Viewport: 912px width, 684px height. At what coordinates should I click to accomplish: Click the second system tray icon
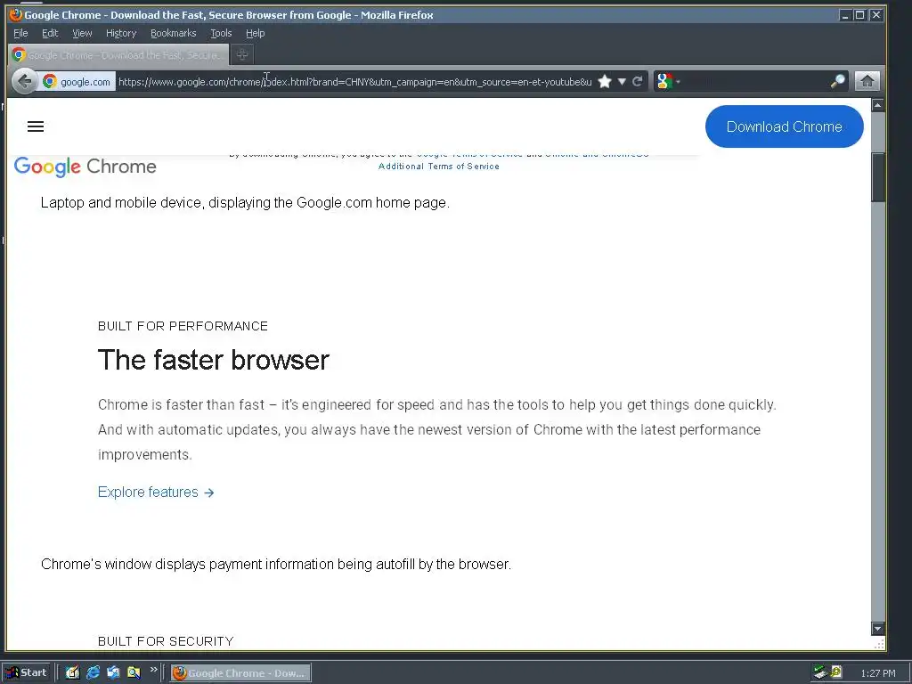click(x=836, y=672)
